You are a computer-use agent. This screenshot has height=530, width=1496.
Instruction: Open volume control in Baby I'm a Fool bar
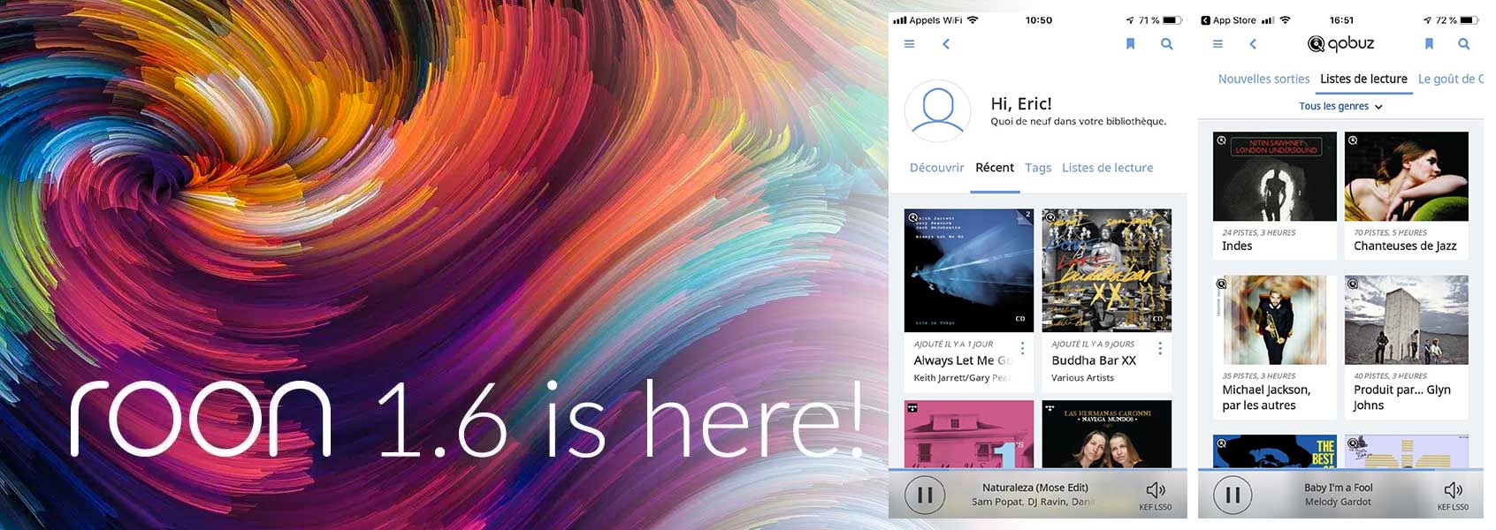(1454, 490)
